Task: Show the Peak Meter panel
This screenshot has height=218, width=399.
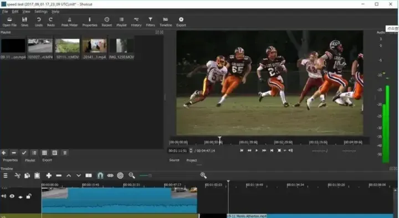Action: [69, 22]
